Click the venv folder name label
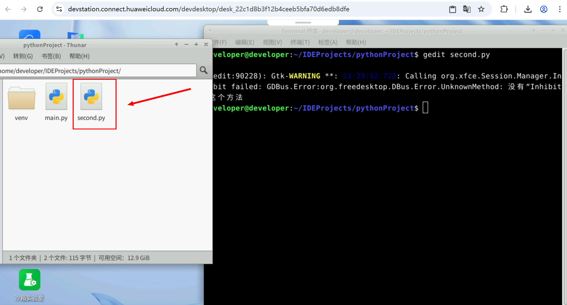567x305 pixels. (21, 118)
